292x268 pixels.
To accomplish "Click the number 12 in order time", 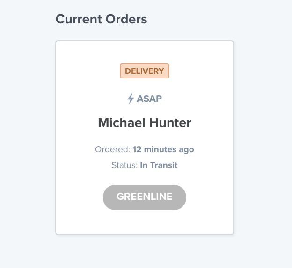I will (x=137, y=149).
